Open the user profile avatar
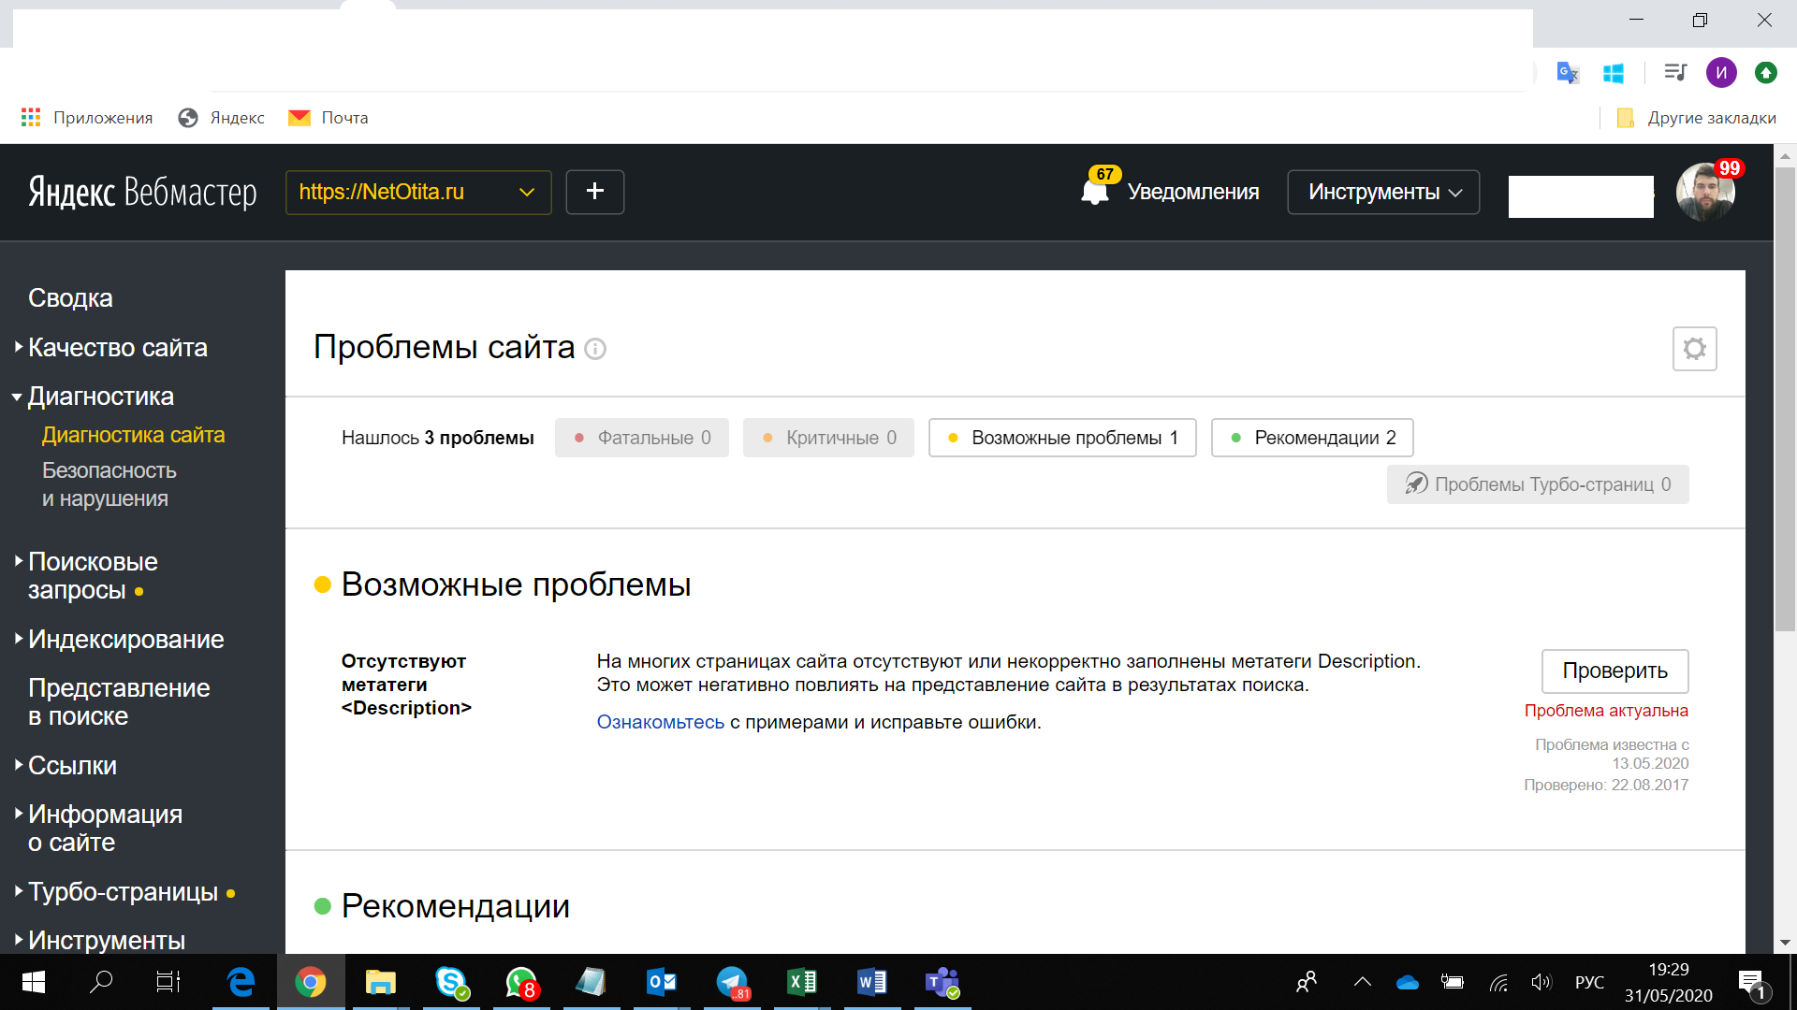 [x=1705, y=192]
